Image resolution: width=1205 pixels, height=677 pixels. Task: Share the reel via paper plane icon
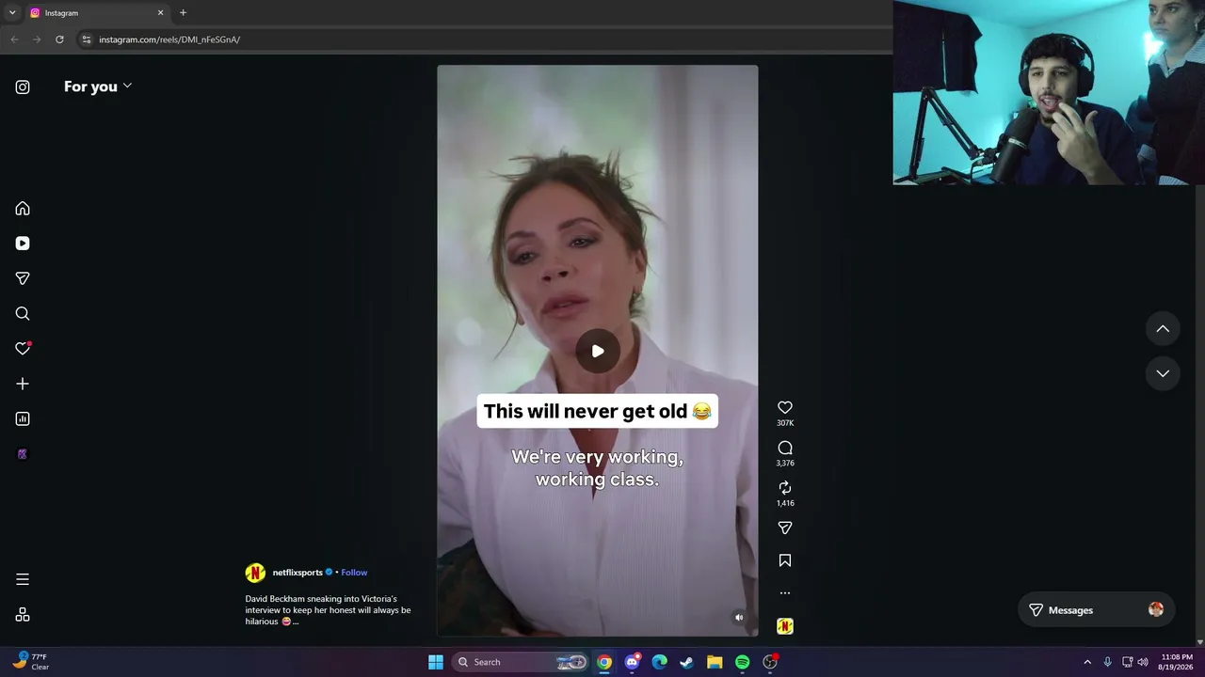click(x=785, y=527)
